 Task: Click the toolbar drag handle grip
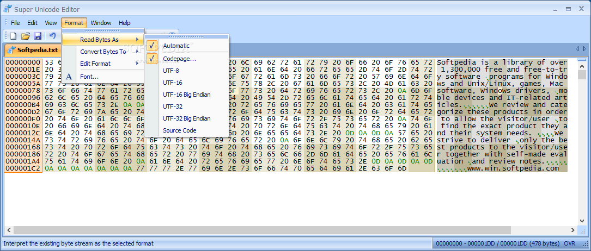(x=6, y=36)
